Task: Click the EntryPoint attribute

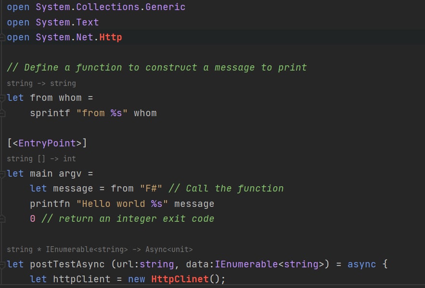Action: pyautogui.click(x=47, y=143)
